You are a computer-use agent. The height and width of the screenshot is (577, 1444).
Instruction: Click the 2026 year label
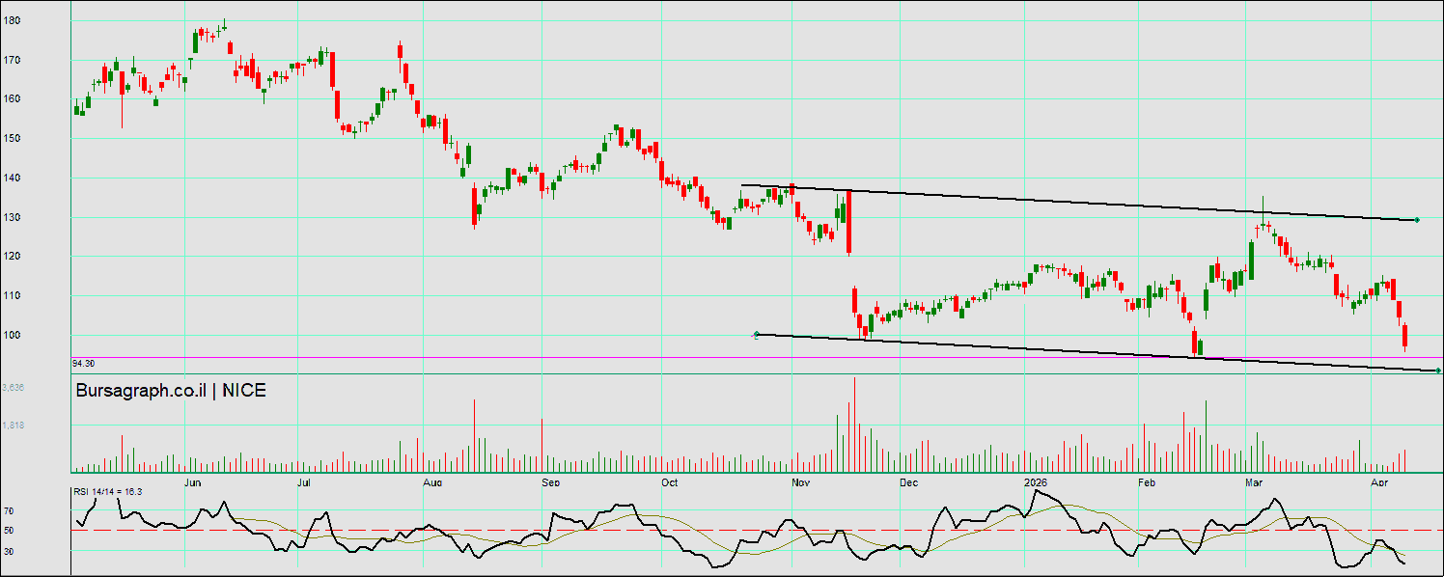pyautogui.click(x=1036, y=481)
